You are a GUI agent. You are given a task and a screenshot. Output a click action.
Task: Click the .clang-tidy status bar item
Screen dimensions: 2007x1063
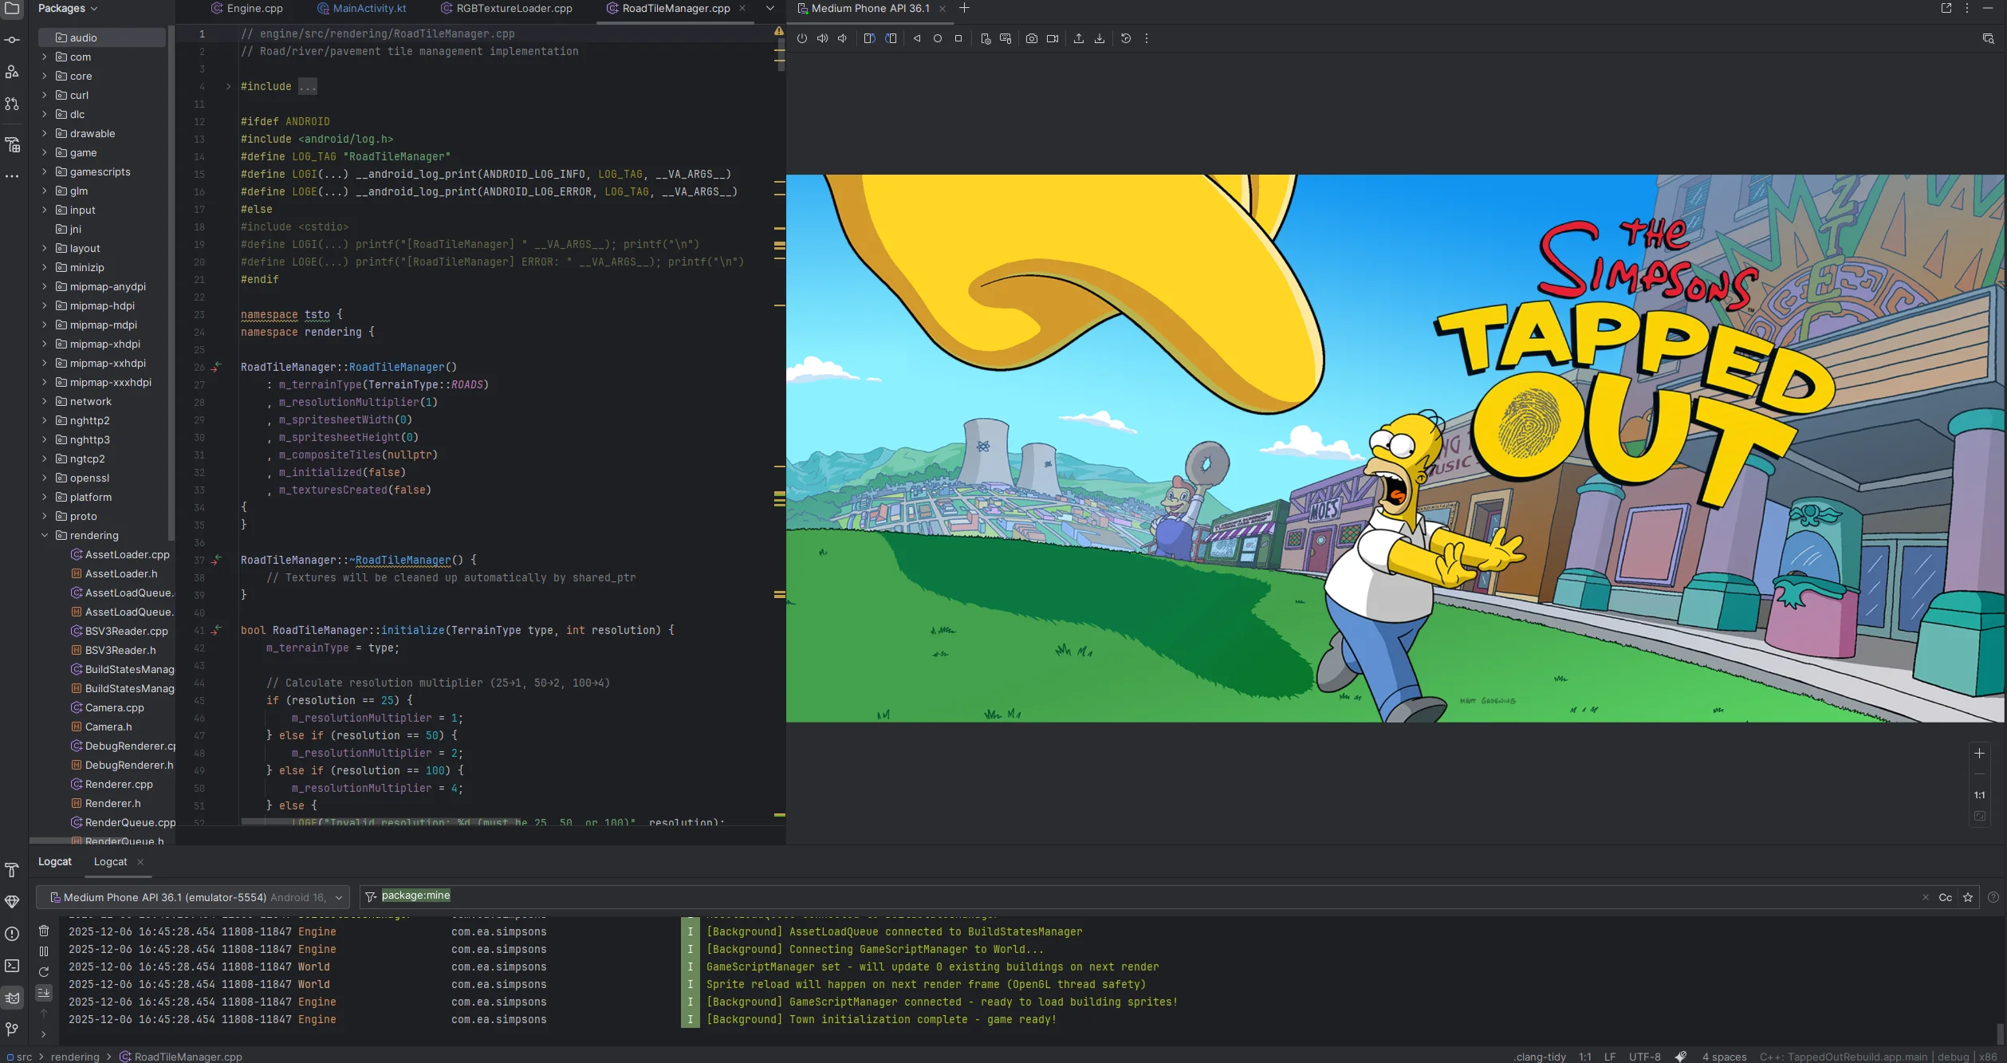[x=1540, y=1057]
